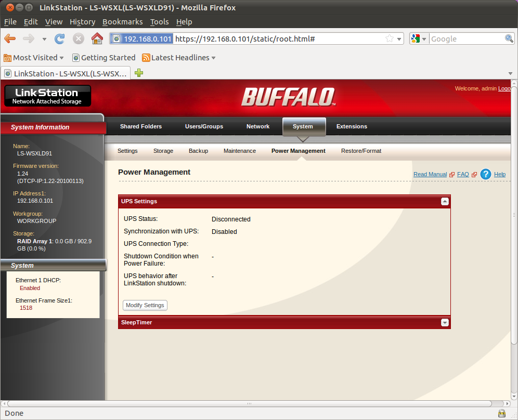Open the Edit menu
518x420 pixels.
[31, 22]
